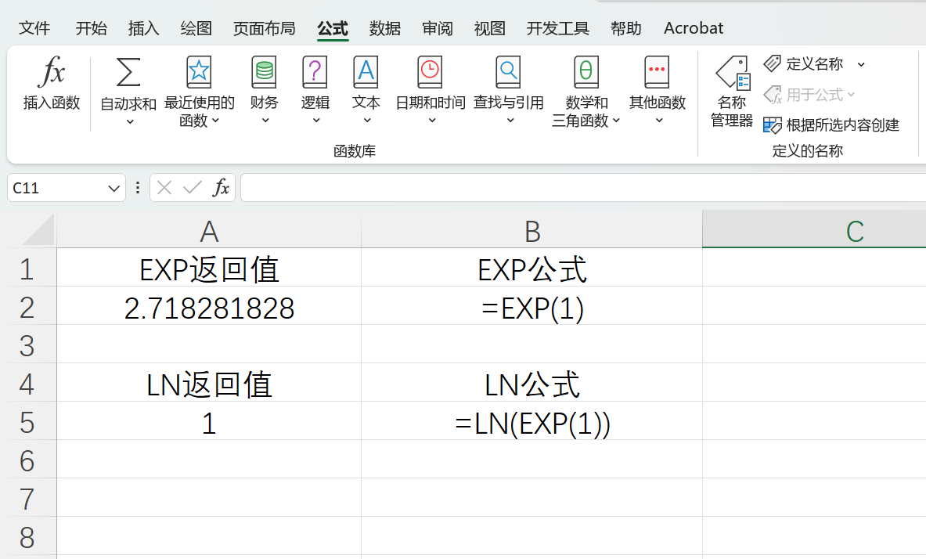Select cell A5 showing 1

(x=209, y=421)
